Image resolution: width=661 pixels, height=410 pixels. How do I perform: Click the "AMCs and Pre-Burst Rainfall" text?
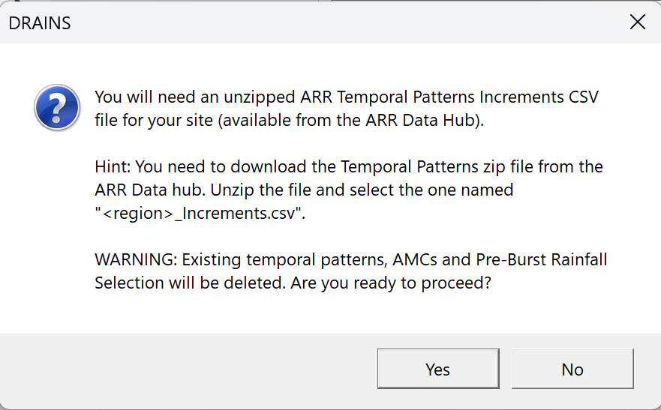(x=500, y=260)
